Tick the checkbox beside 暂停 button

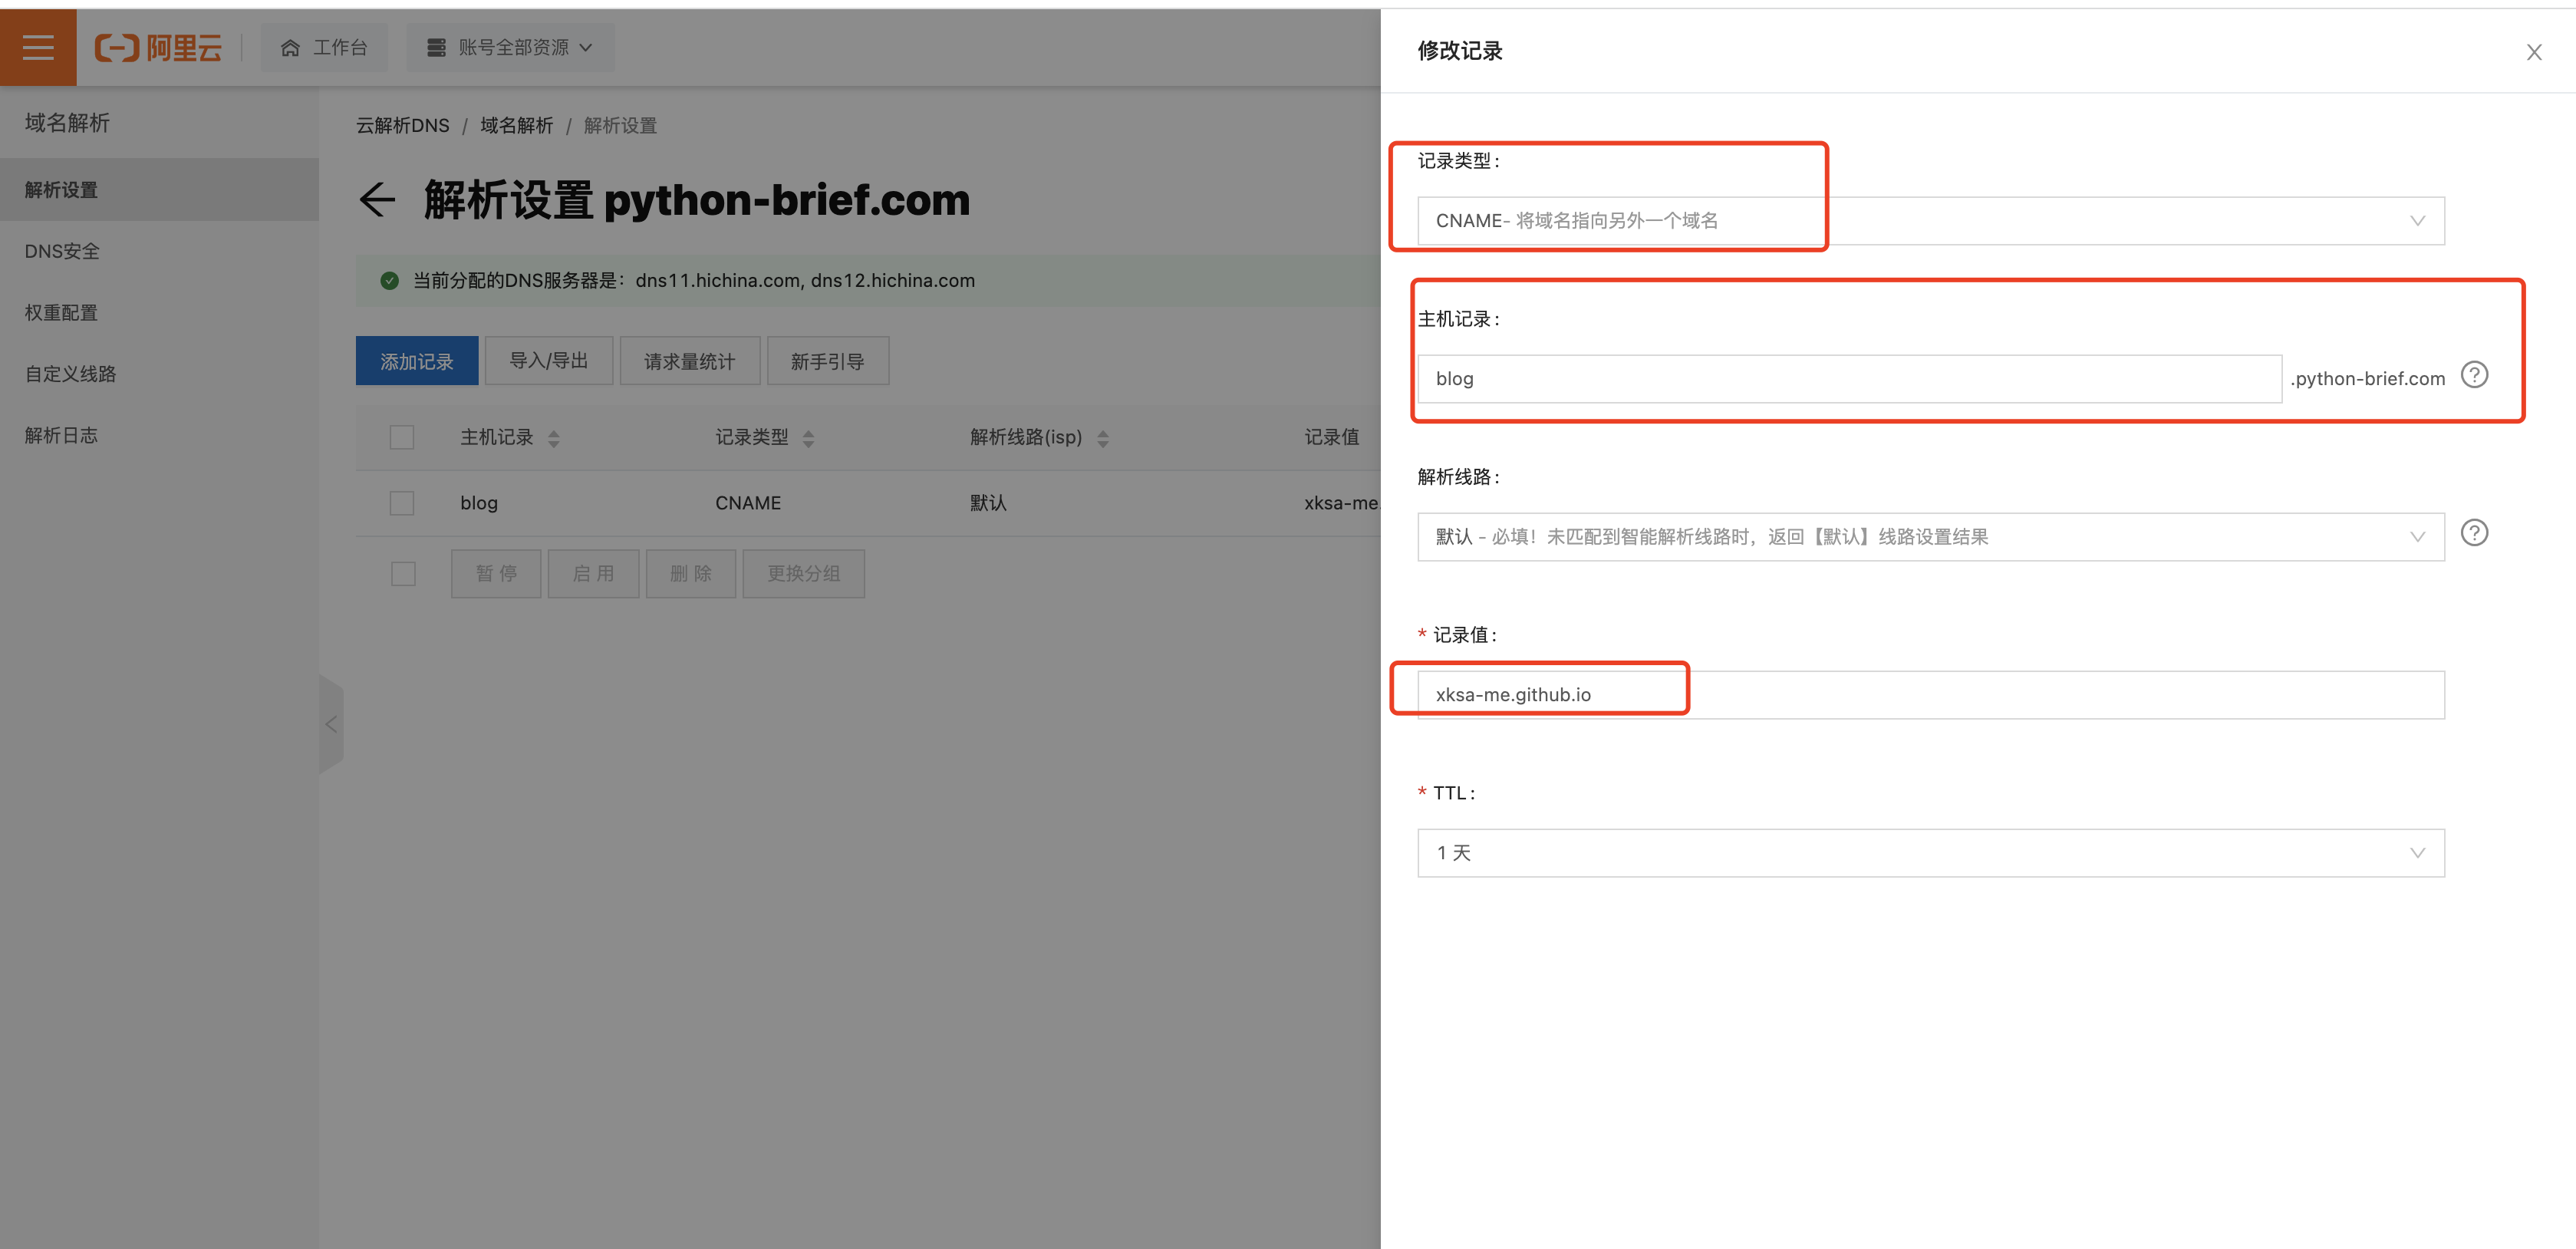click(x=403, y=574)
